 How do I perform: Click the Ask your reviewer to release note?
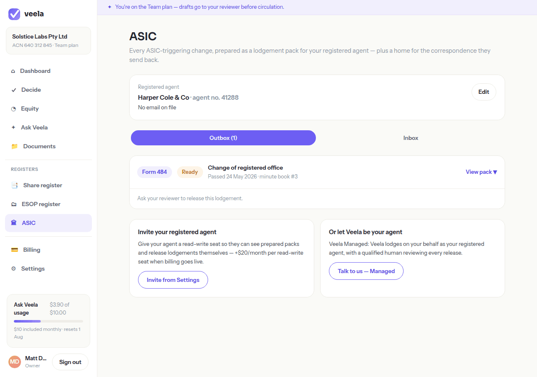pos(190,199)
